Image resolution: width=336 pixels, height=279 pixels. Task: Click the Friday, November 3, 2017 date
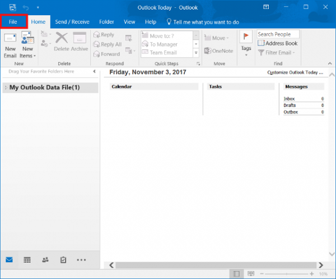[148, 72]
